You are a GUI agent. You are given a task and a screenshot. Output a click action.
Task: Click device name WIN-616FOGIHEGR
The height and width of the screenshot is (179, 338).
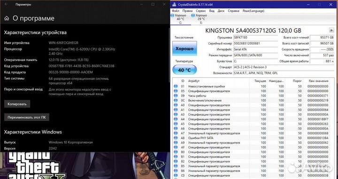(x=63, y=43)
